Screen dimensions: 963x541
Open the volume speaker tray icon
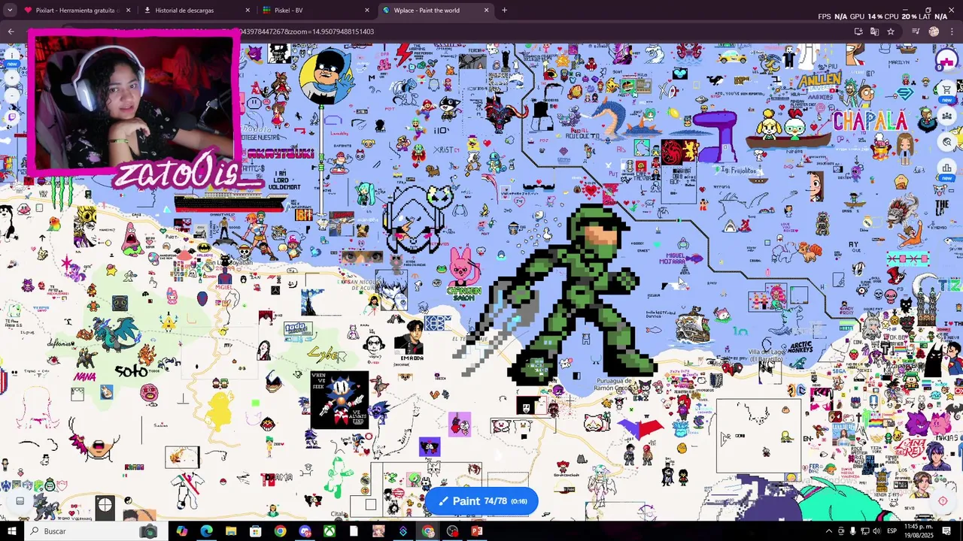tap(876, 531)
